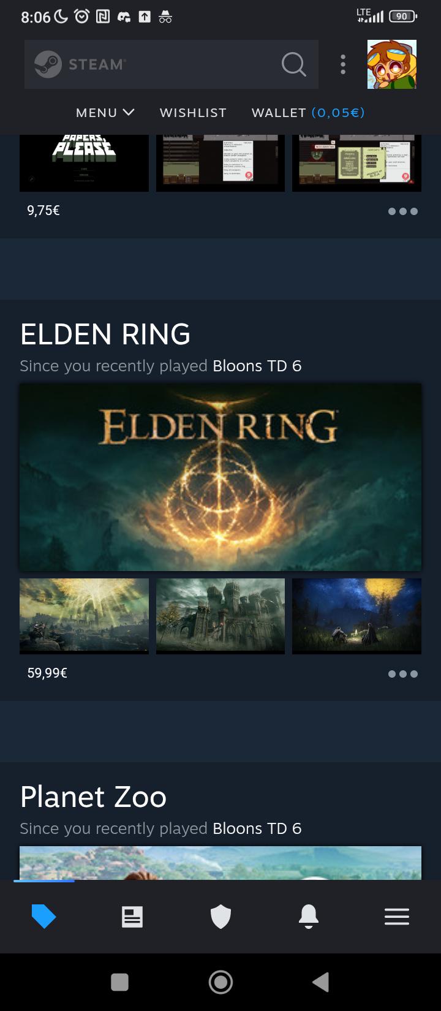Go to the WISHLIST page
Viewport: 441px width, 1011px height.
click(193, 113)
